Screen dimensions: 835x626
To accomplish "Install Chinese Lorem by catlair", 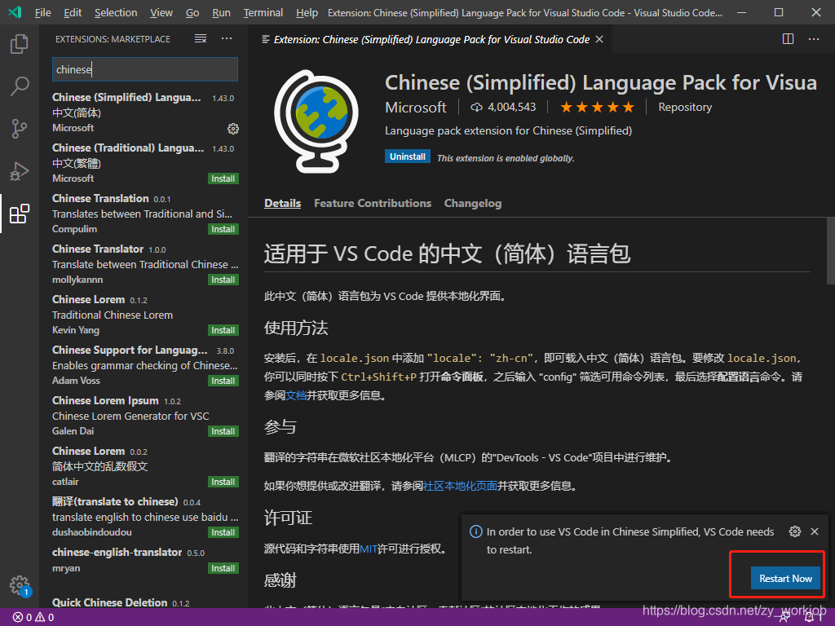I will pyautogui.click(x=223, y=482).
